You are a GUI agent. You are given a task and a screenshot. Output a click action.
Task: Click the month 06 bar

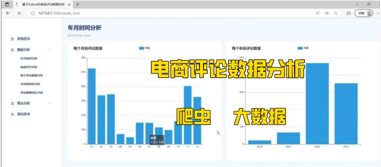pyautogui.click(x=139, y=133)
